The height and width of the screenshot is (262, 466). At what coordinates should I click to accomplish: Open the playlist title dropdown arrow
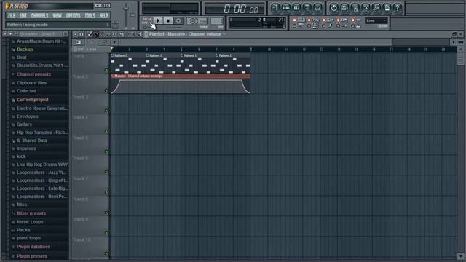pos(224,34)
